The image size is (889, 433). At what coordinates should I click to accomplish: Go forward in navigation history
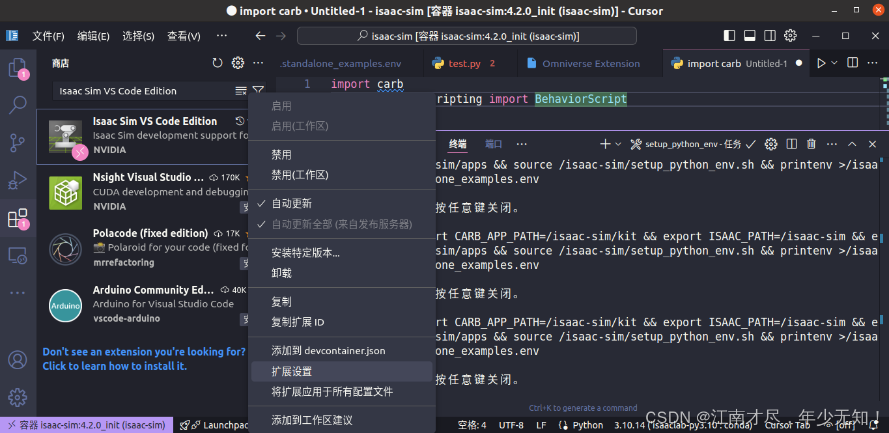(281, 36)
